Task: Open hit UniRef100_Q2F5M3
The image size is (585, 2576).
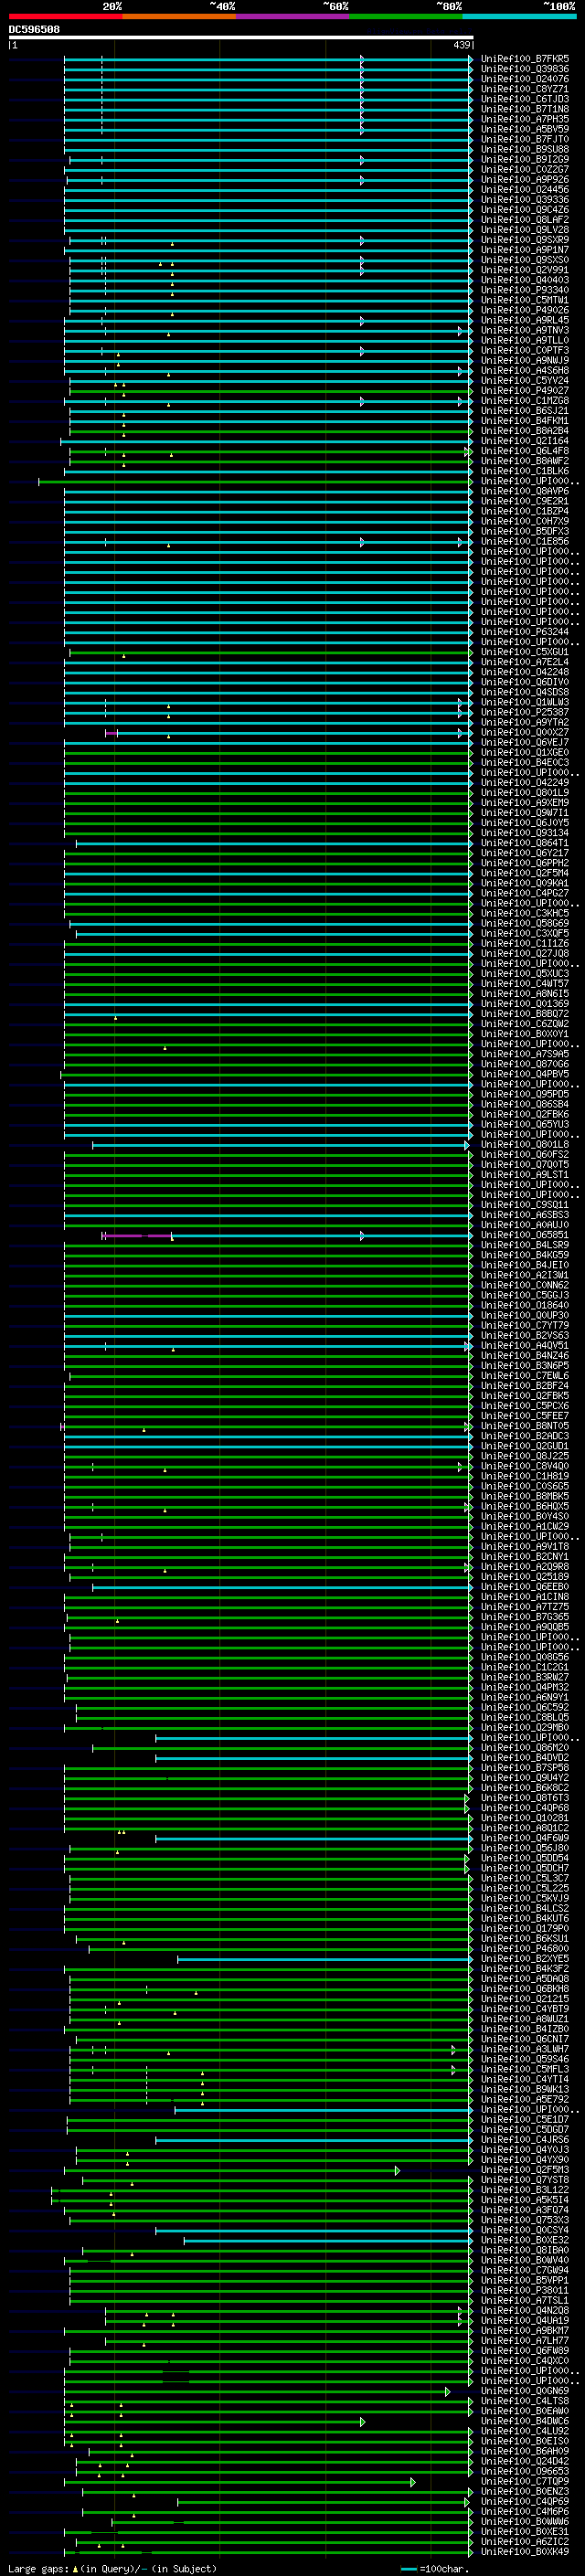Action: coord(525,2170)
